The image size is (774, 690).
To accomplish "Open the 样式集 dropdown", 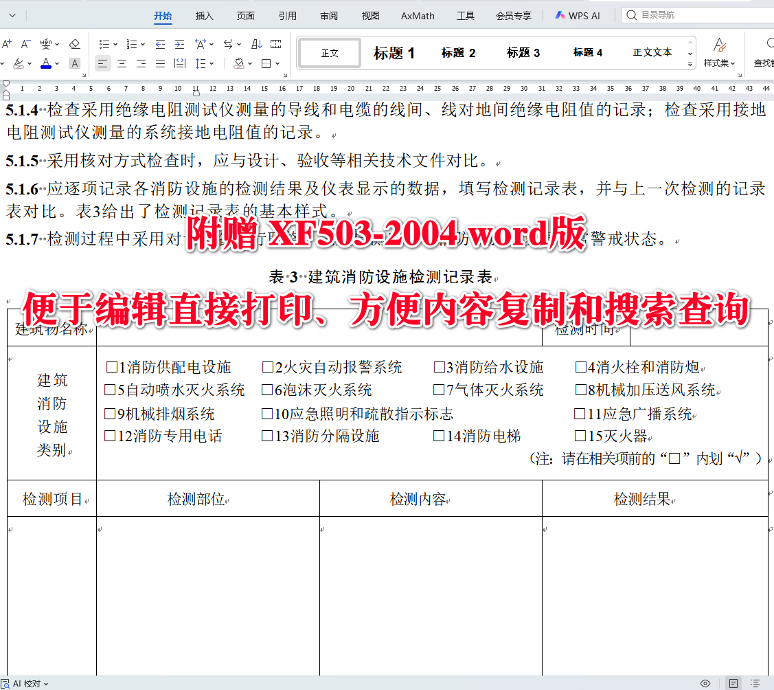I will [720, 63].
